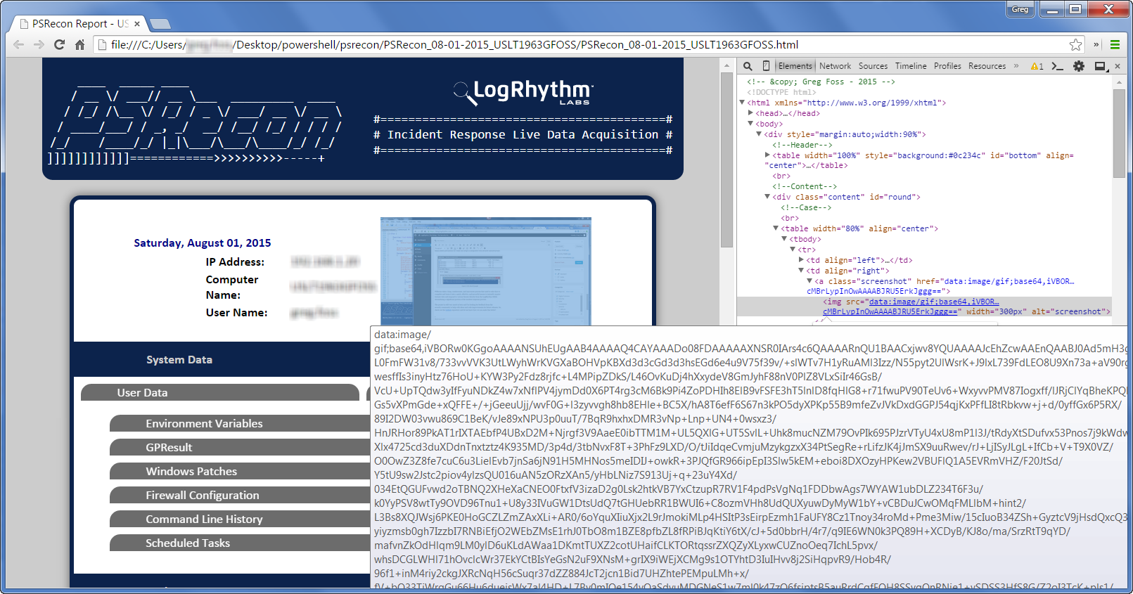Open the Sources tab in DevTools
Screen dimensions: 1133x594
873,66
